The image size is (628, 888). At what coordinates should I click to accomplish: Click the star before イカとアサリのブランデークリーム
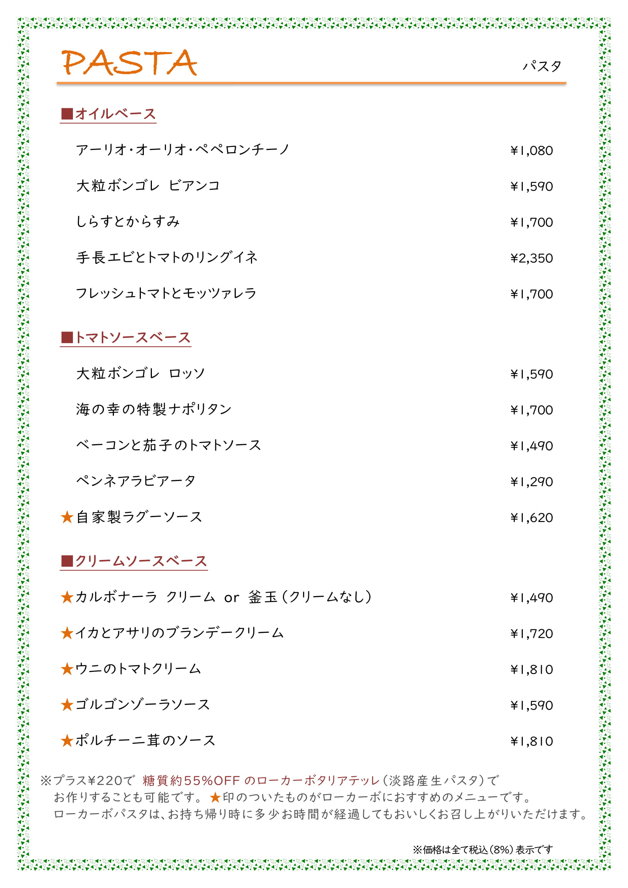[x=67, y=633]
